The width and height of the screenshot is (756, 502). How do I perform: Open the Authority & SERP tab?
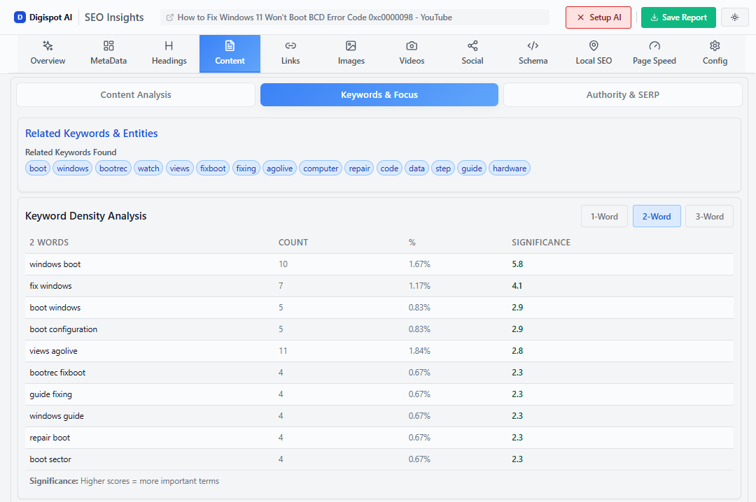pos(622,94)
